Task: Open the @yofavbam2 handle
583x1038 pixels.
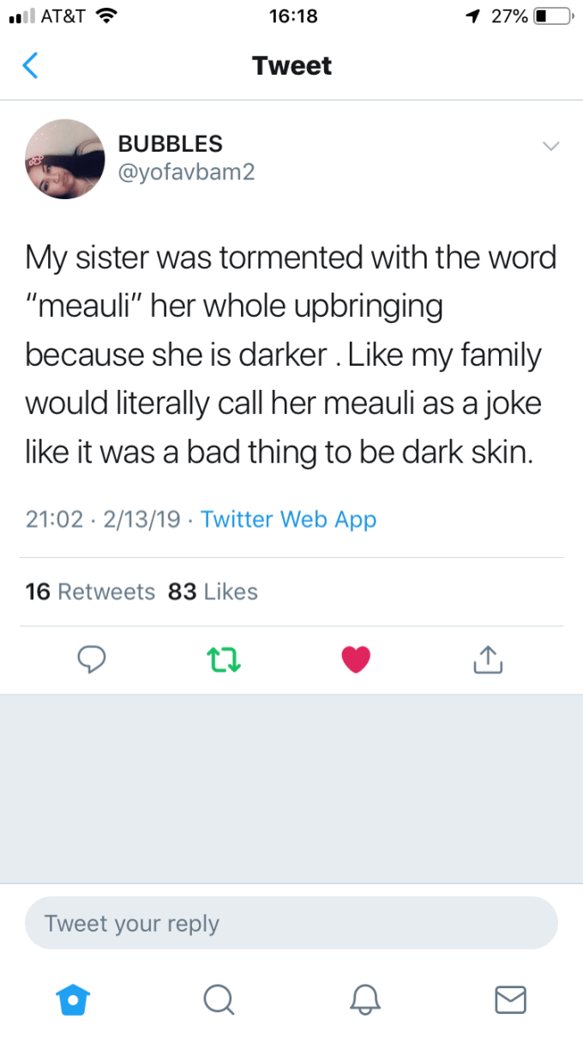Action: click(186, 172)
